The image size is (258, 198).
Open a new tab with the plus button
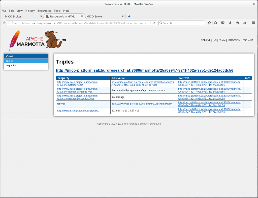(129, 16)
